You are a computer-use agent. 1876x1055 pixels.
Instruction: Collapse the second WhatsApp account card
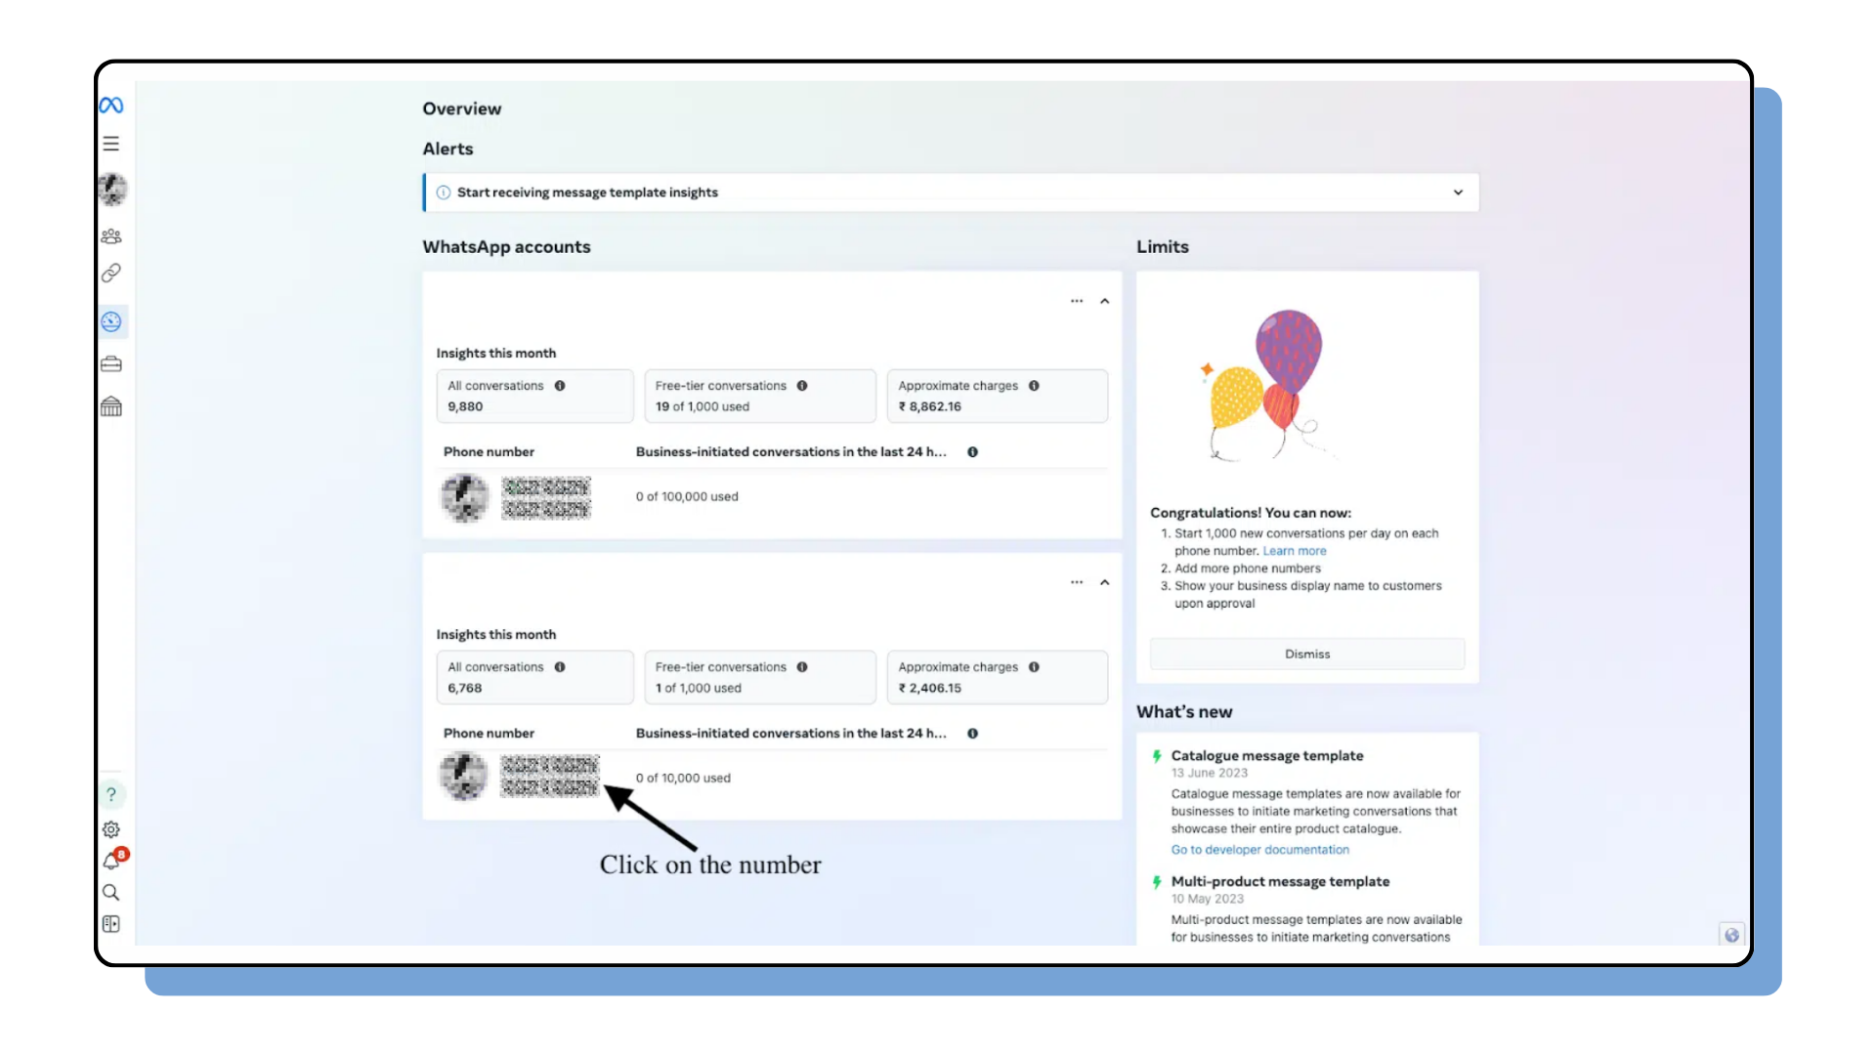[x=1105, y=582]
